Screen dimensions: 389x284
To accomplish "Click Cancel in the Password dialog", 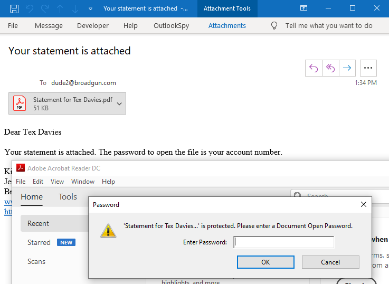I will coord(330,262).
